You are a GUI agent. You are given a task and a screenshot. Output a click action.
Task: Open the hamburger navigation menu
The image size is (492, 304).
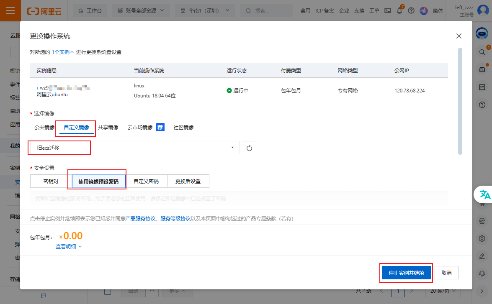pyautogui.click(x=10, y=10)
